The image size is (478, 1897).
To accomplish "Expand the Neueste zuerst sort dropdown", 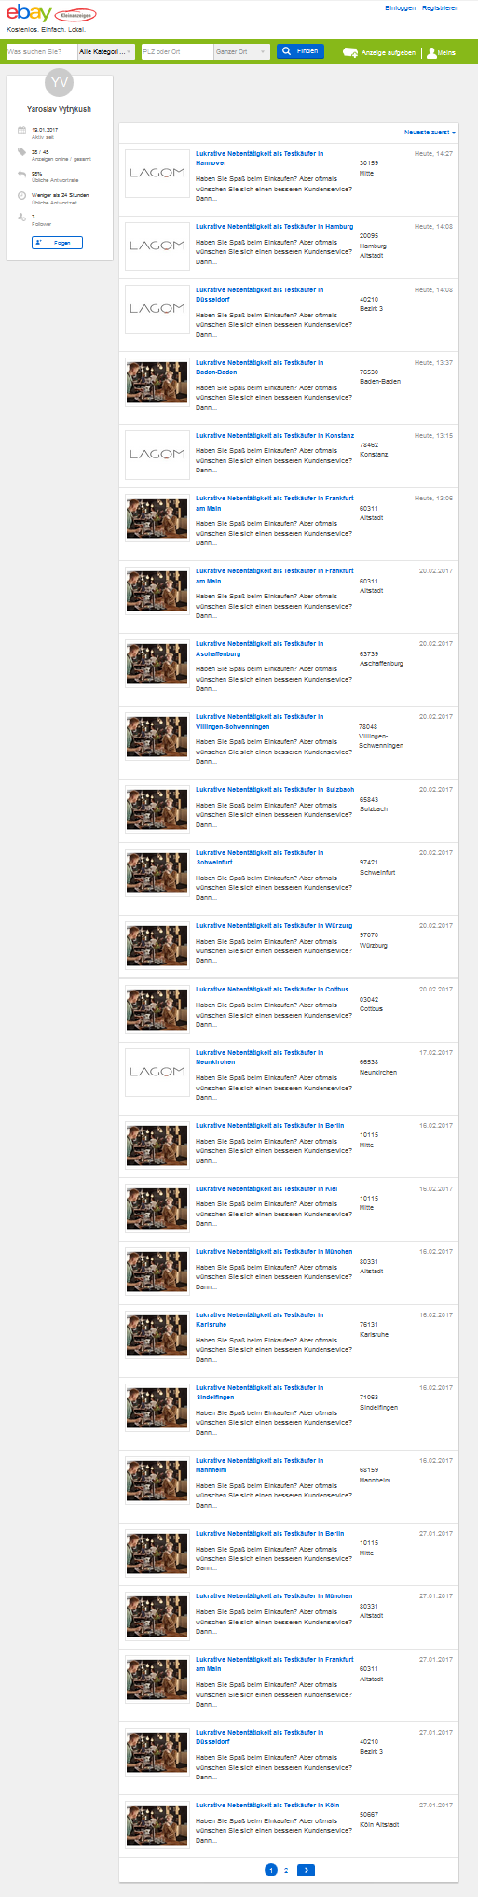I will tap(430, 133).
